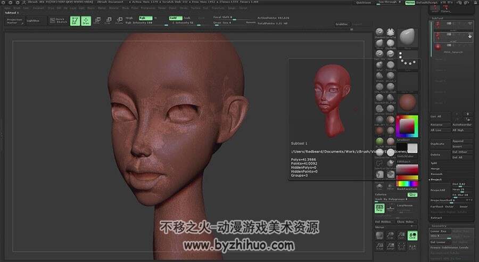Click the move subtool down arrow
The width and height of the screenshot is (479, 262).
(x=468, y=119)
